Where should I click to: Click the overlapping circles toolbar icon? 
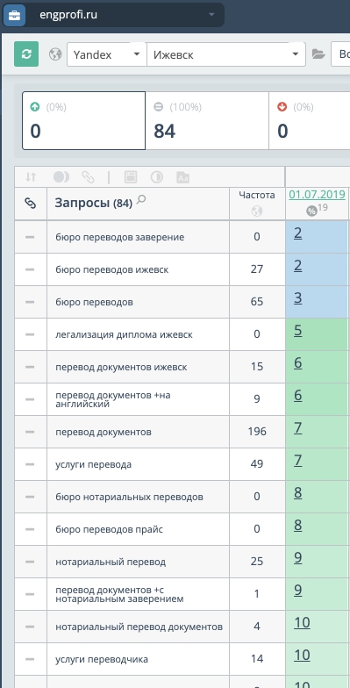[x=61, y=177]
